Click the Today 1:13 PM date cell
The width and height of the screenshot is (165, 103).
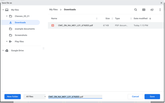(x=141, y=25)
